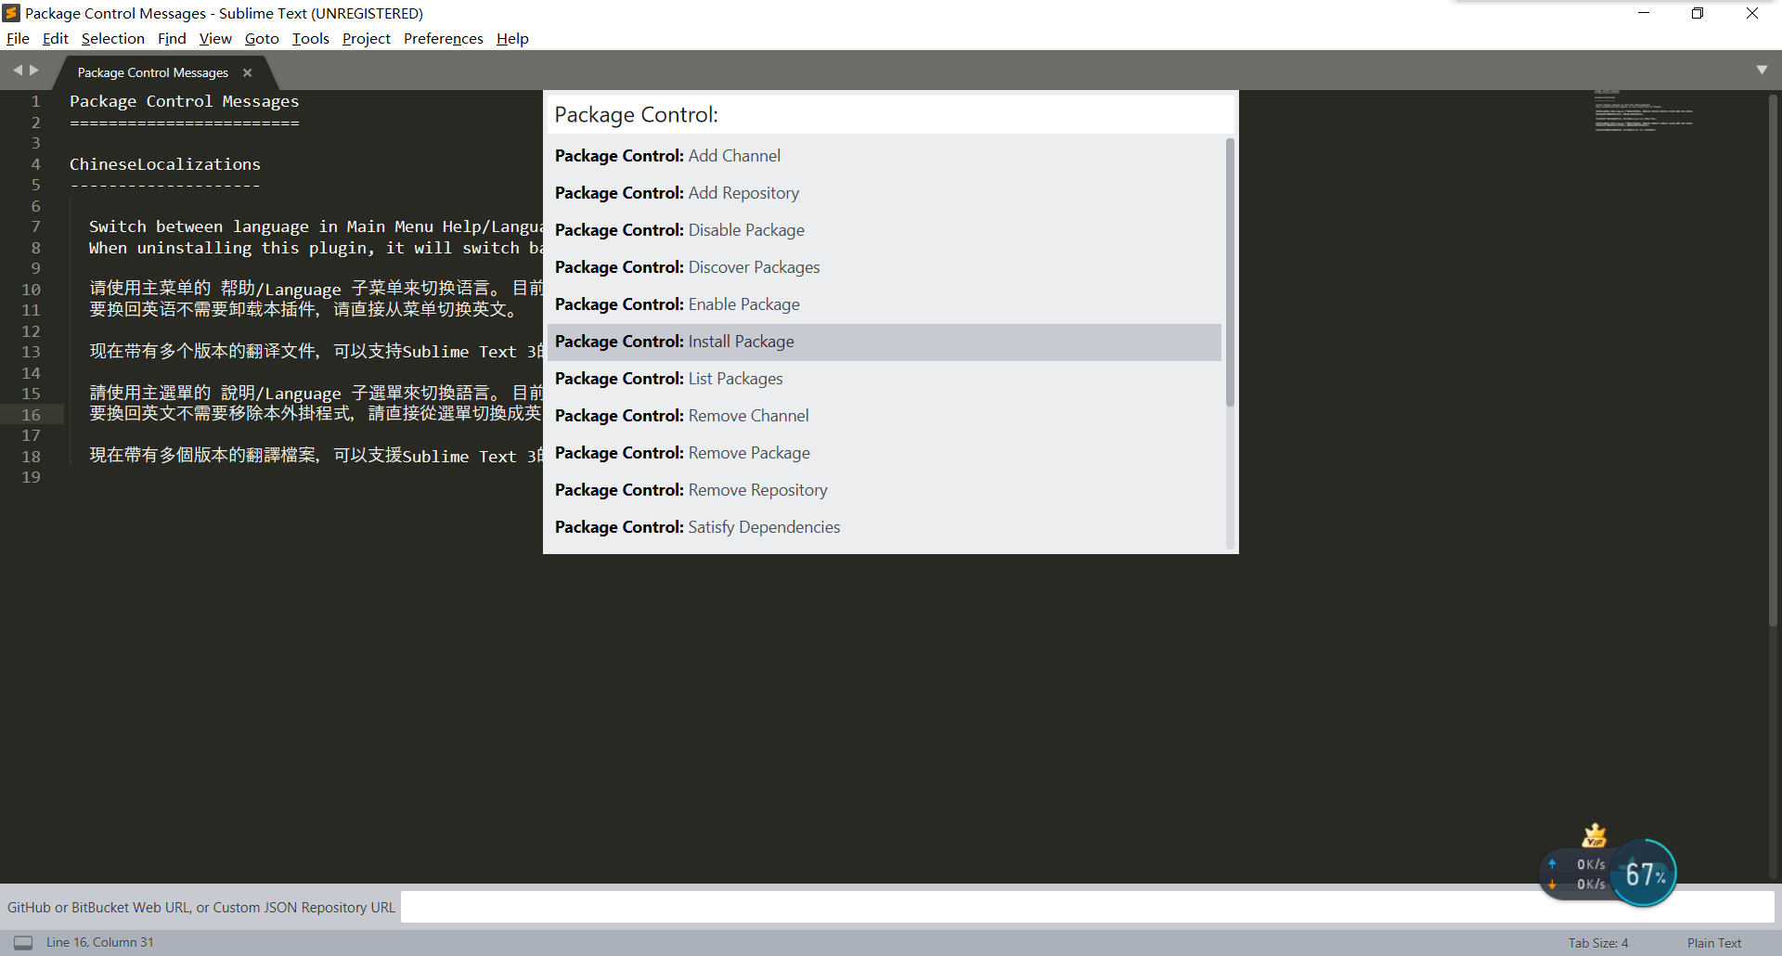Screen dimensions: 1782x956
Task: Click the network speed readout on widget
Action: click(1580, 874)
